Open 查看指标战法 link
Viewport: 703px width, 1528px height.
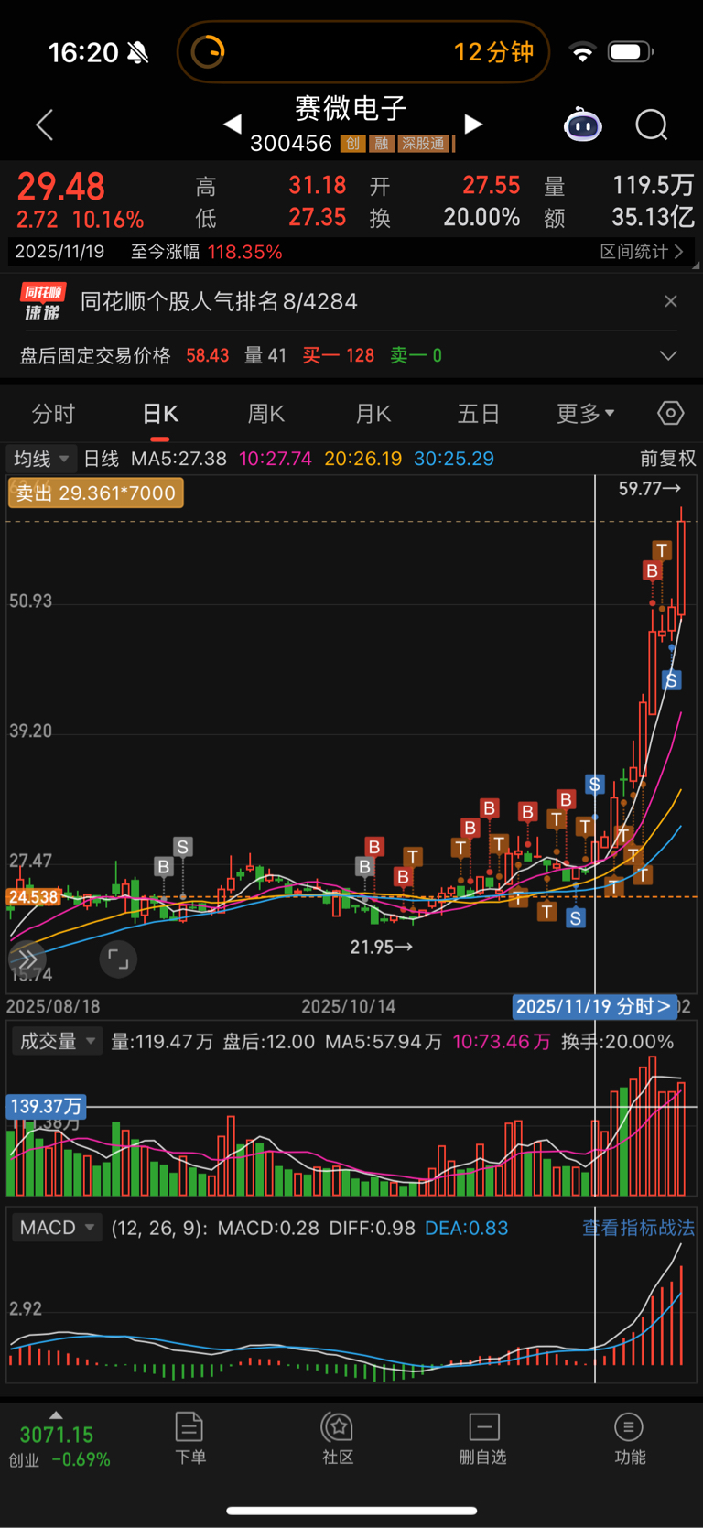coord(639,1228)
